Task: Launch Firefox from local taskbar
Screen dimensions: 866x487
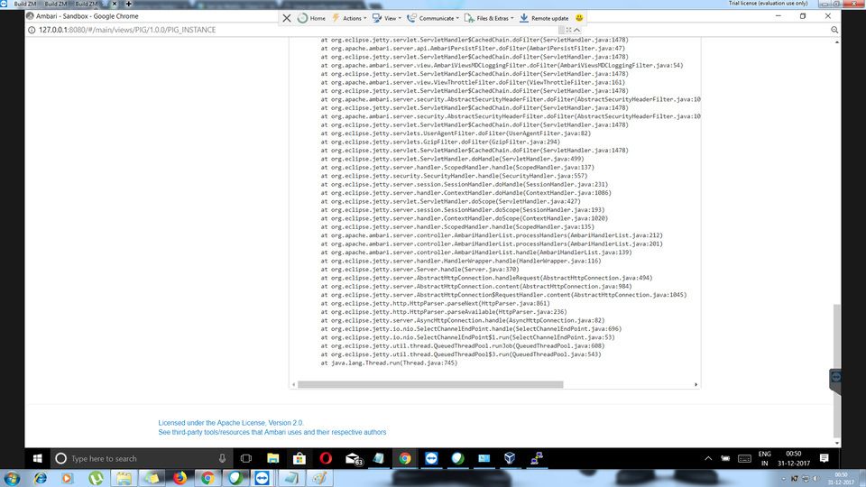Action: tap(180, 478)
